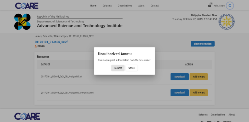This screenshot has height=122, width=249.
Task: Click Planetscope in the breadcrumb
Action: (60, 36)
